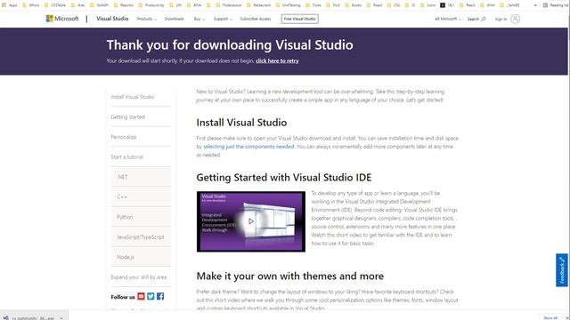
Task: Expand the download item options arrow
Action: click(x=61, y=318)
